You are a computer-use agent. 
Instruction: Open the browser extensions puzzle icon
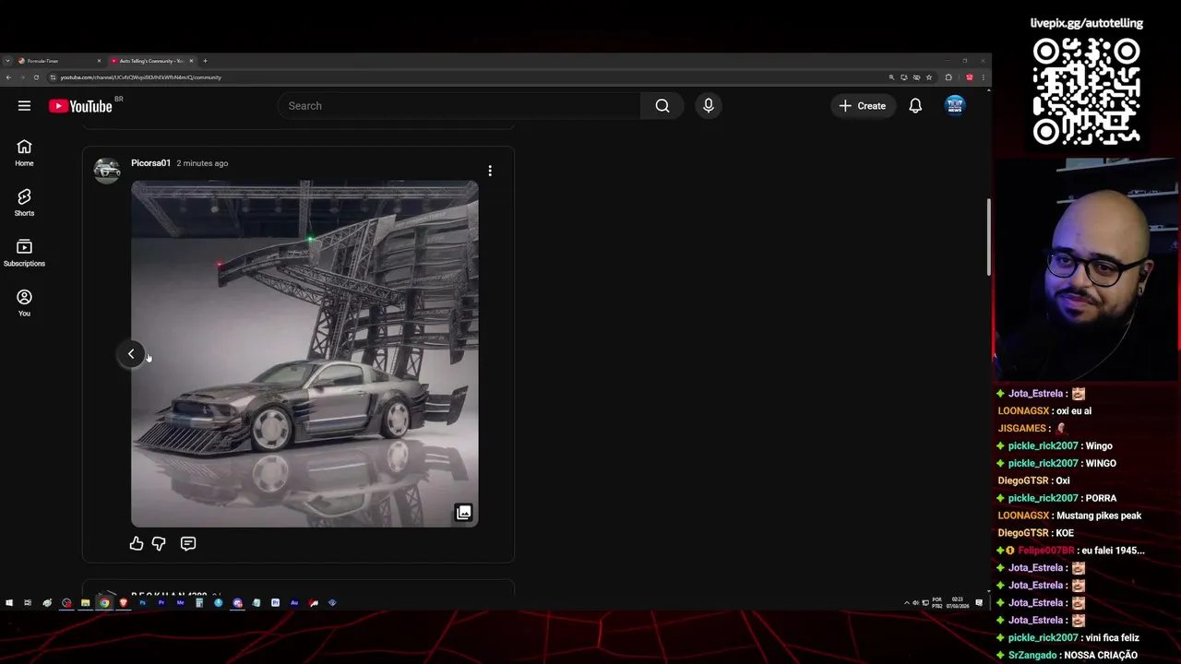pyautogui.click(x=948, y=77)
